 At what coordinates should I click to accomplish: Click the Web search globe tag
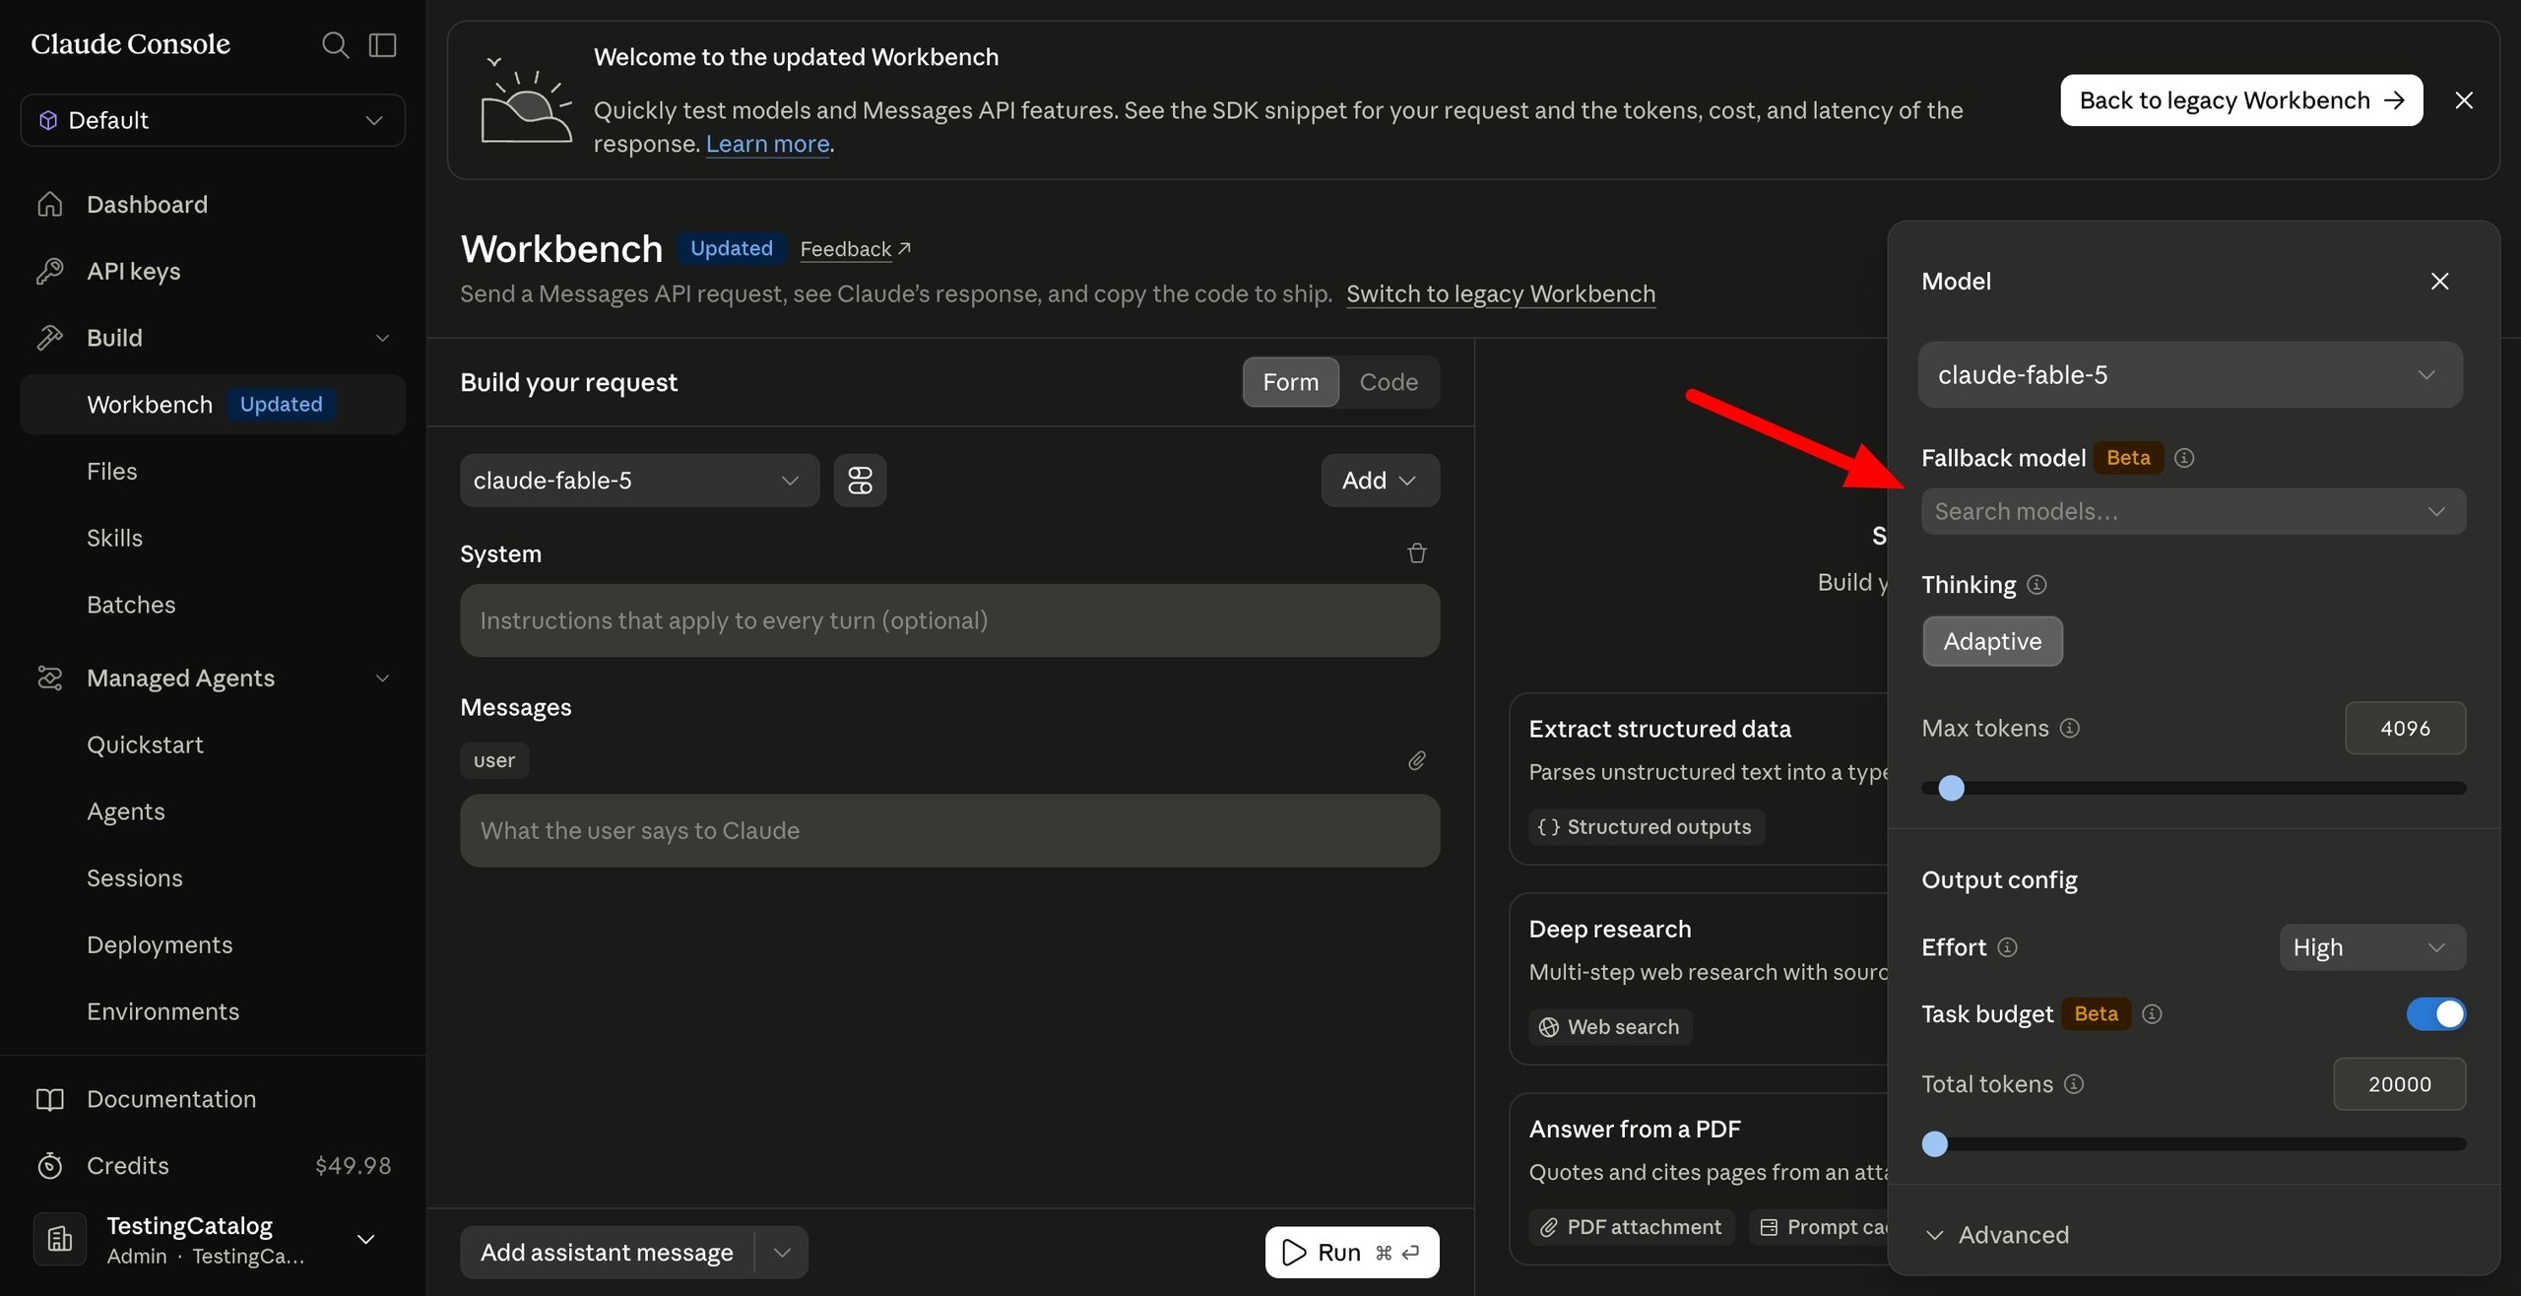tap(1610, 1027)
